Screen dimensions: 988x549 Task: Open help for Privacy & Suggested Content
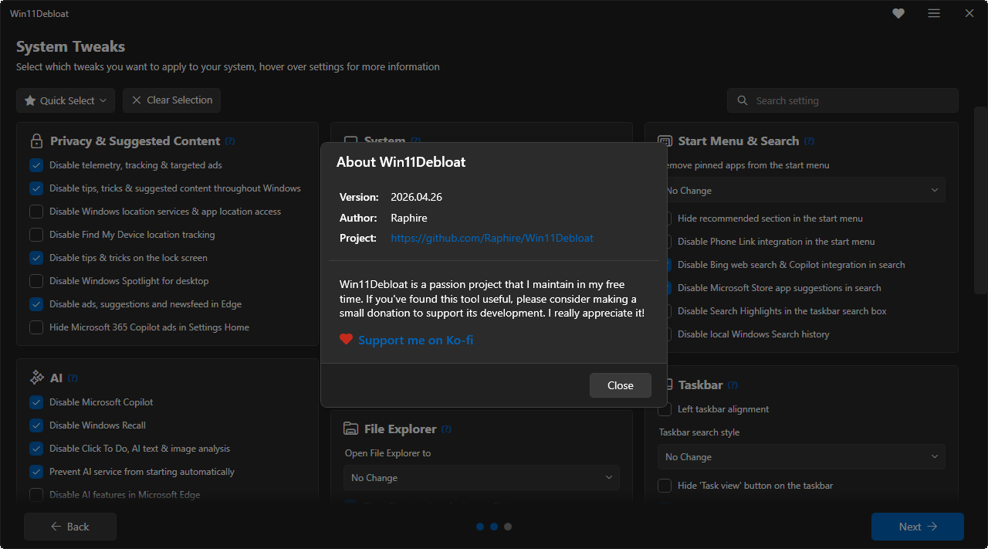tap(230, 141)
